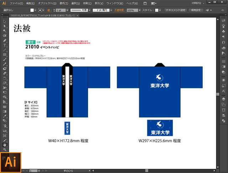Open the オブジェクト(O) menu
The width and height of the screenshot is (228, 173).
click(x=47, y=3)
